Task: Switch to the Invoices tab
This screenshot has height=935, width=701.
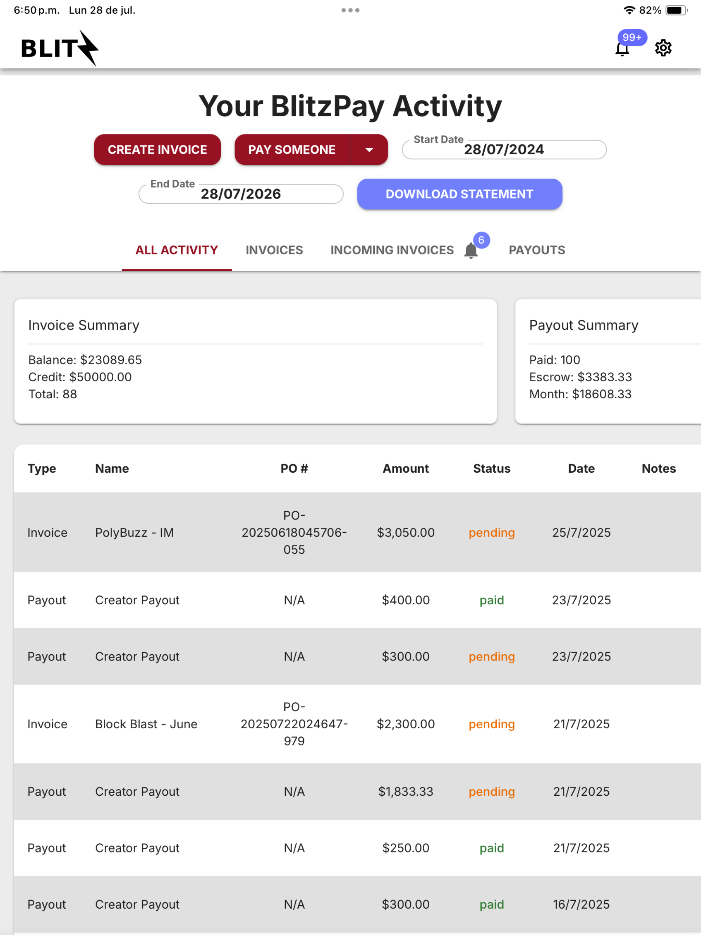Action: pyautogui.click(x=275, y=250)
